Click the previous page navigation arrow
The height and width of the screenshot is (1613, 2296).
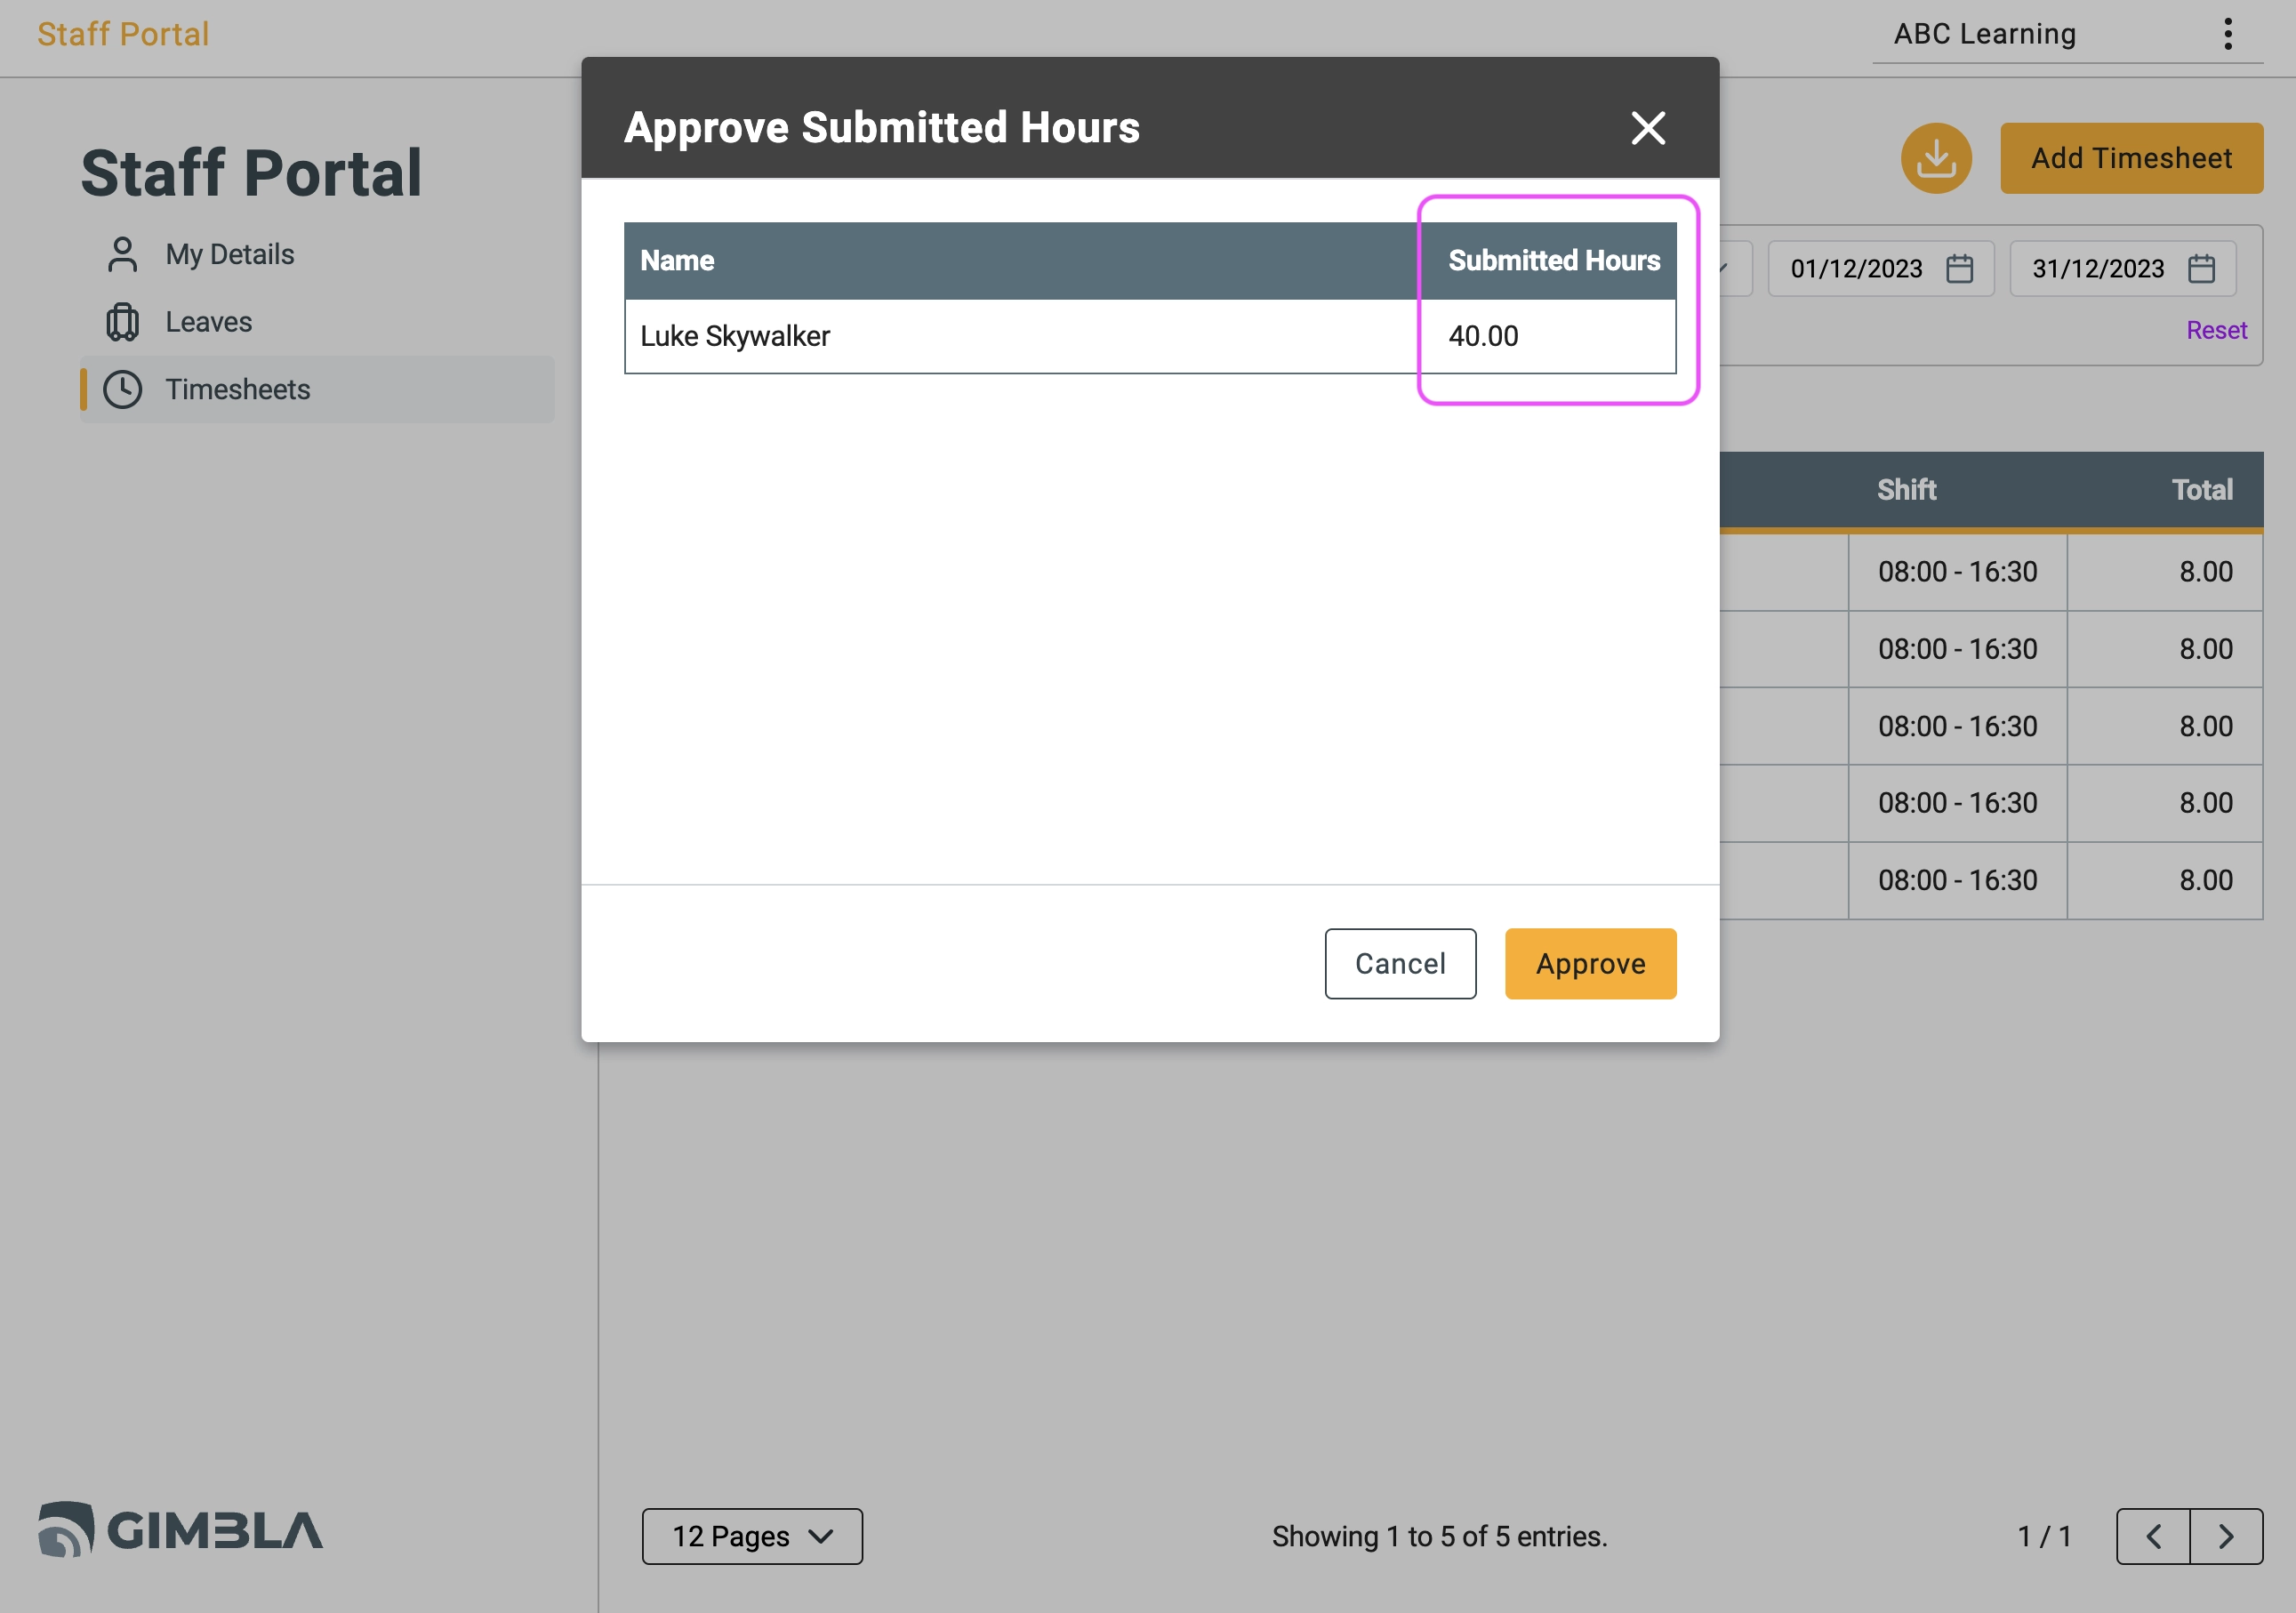point(2153,1537)
